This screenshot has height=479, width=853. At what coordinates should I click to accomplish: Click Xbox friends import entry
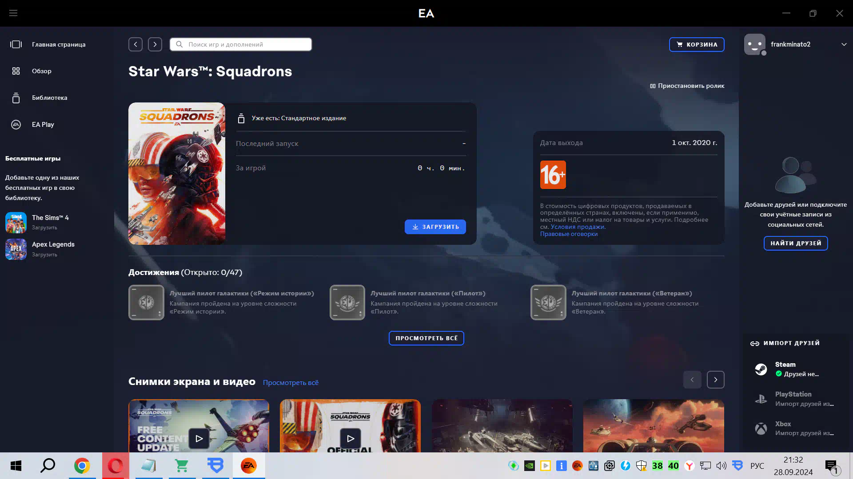796,428
